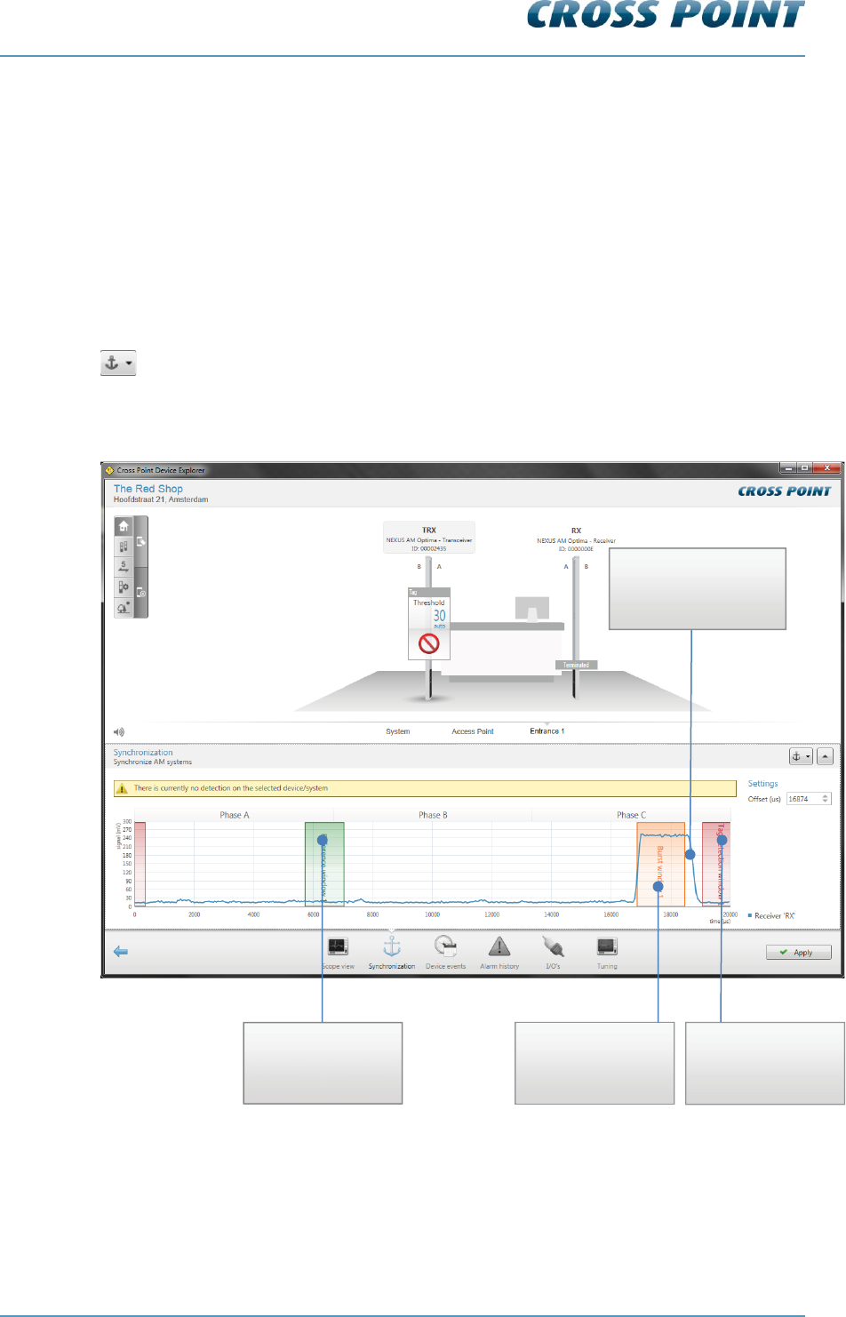Click the Settings heading
Image resolution: width=846 pixels, height=1317 pixels.
point(762,784)
